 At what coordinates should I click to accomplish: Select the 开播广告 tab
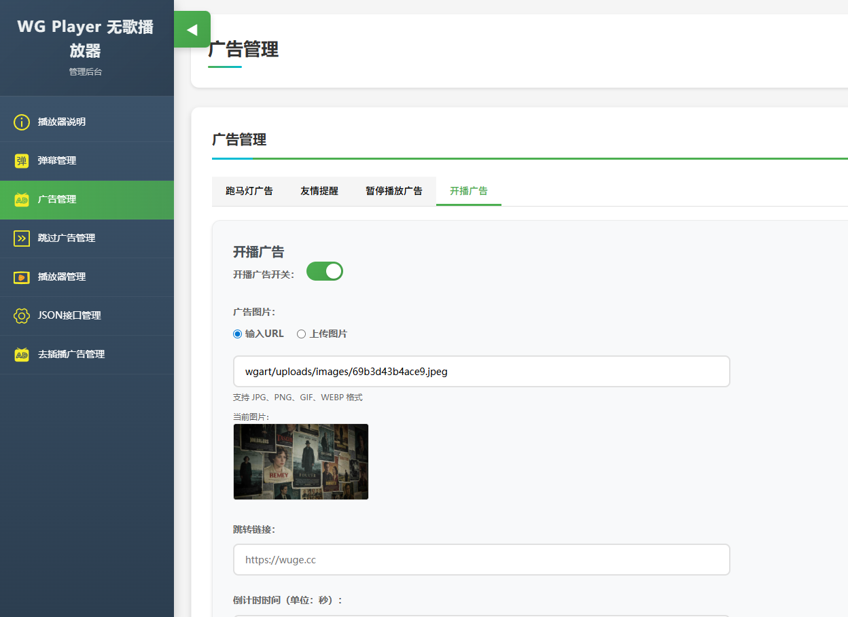(469, 191)
